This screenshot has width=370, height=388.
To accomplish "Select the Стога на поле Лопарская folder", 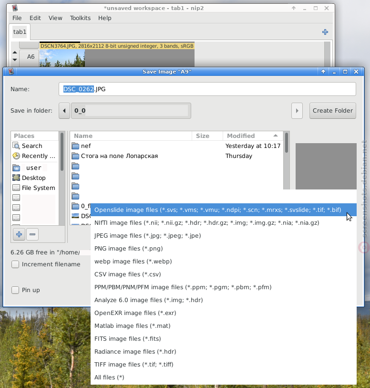I will [177, 156].
